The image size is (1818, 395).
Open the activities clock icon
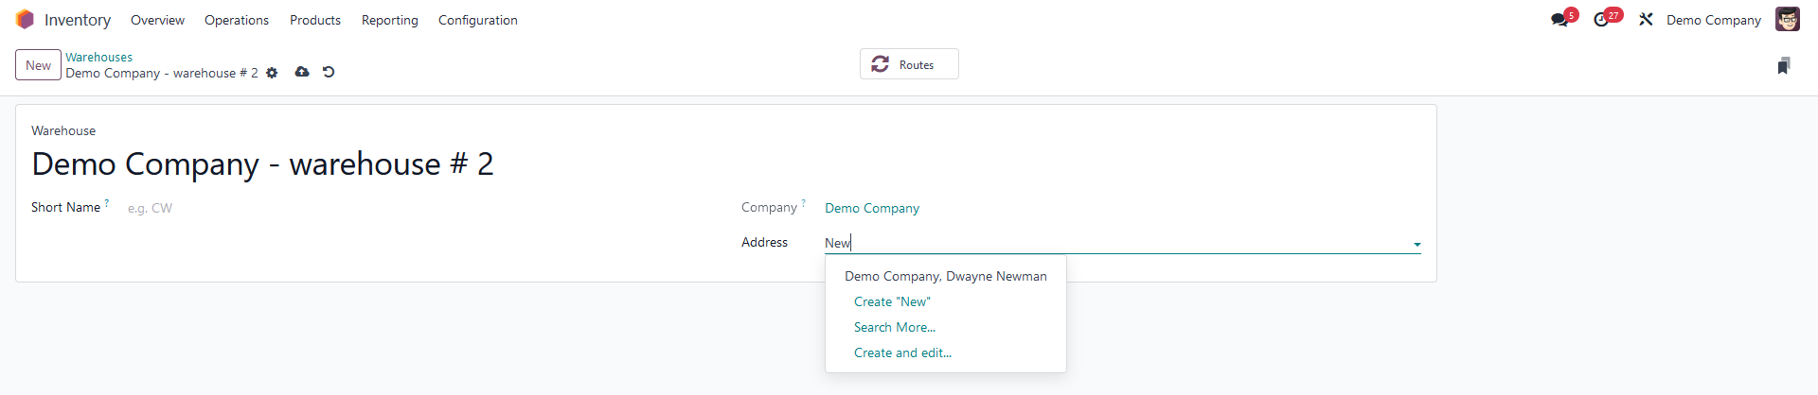pyautogui.click(x=1601, y=20)
